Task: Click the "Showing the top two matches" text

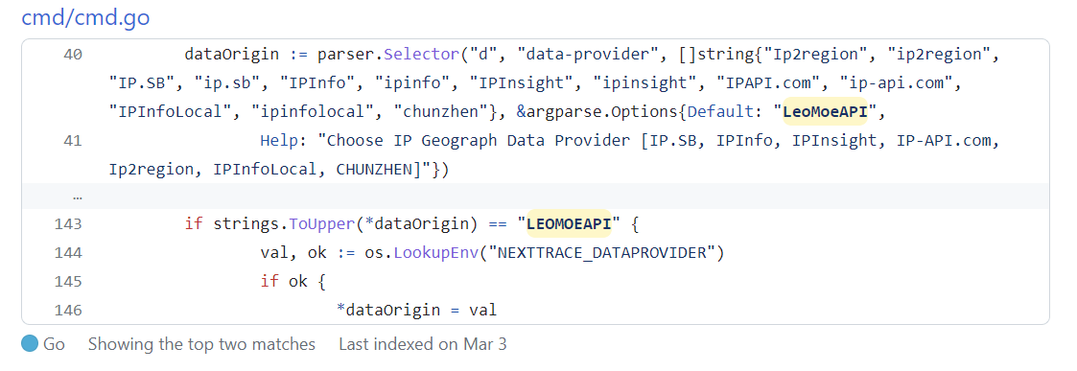Action: (x=202, y=344)
